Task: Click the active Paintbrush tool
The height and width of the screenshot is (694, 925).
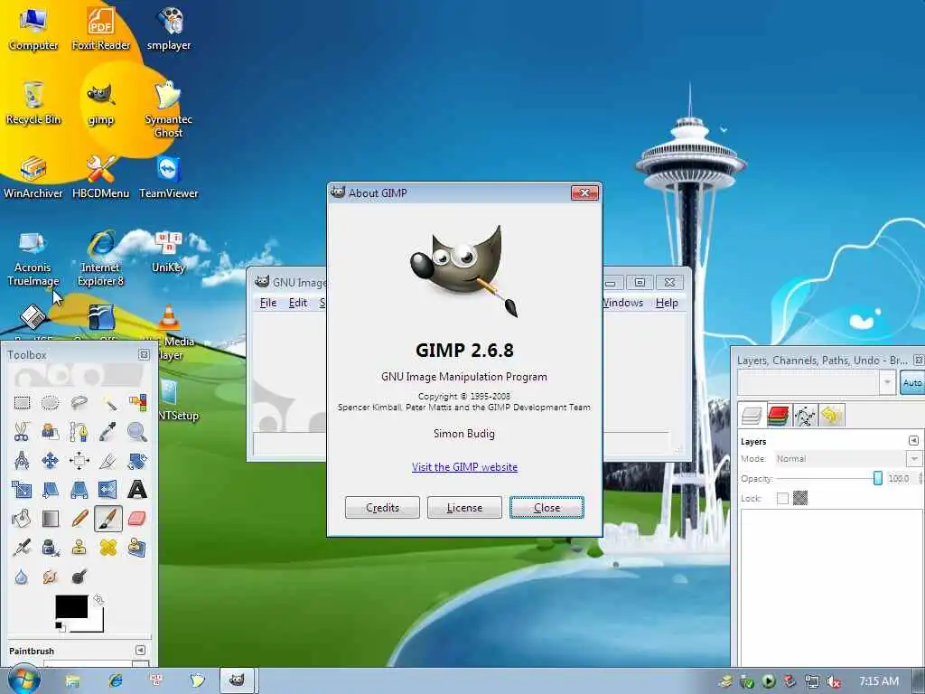Action: (x=108, y=518)
